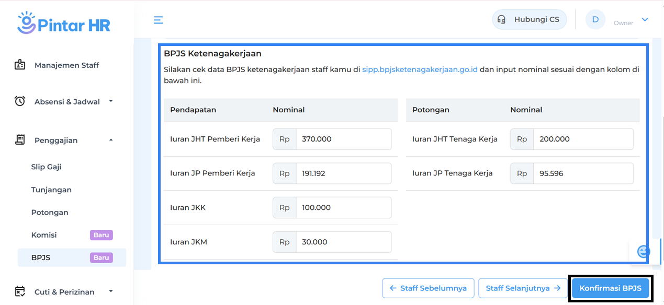This screenshot has width=664, height=305.
Task: Click the Cuti & Perizinan calendar icon
Action: [x=20, y=291]
